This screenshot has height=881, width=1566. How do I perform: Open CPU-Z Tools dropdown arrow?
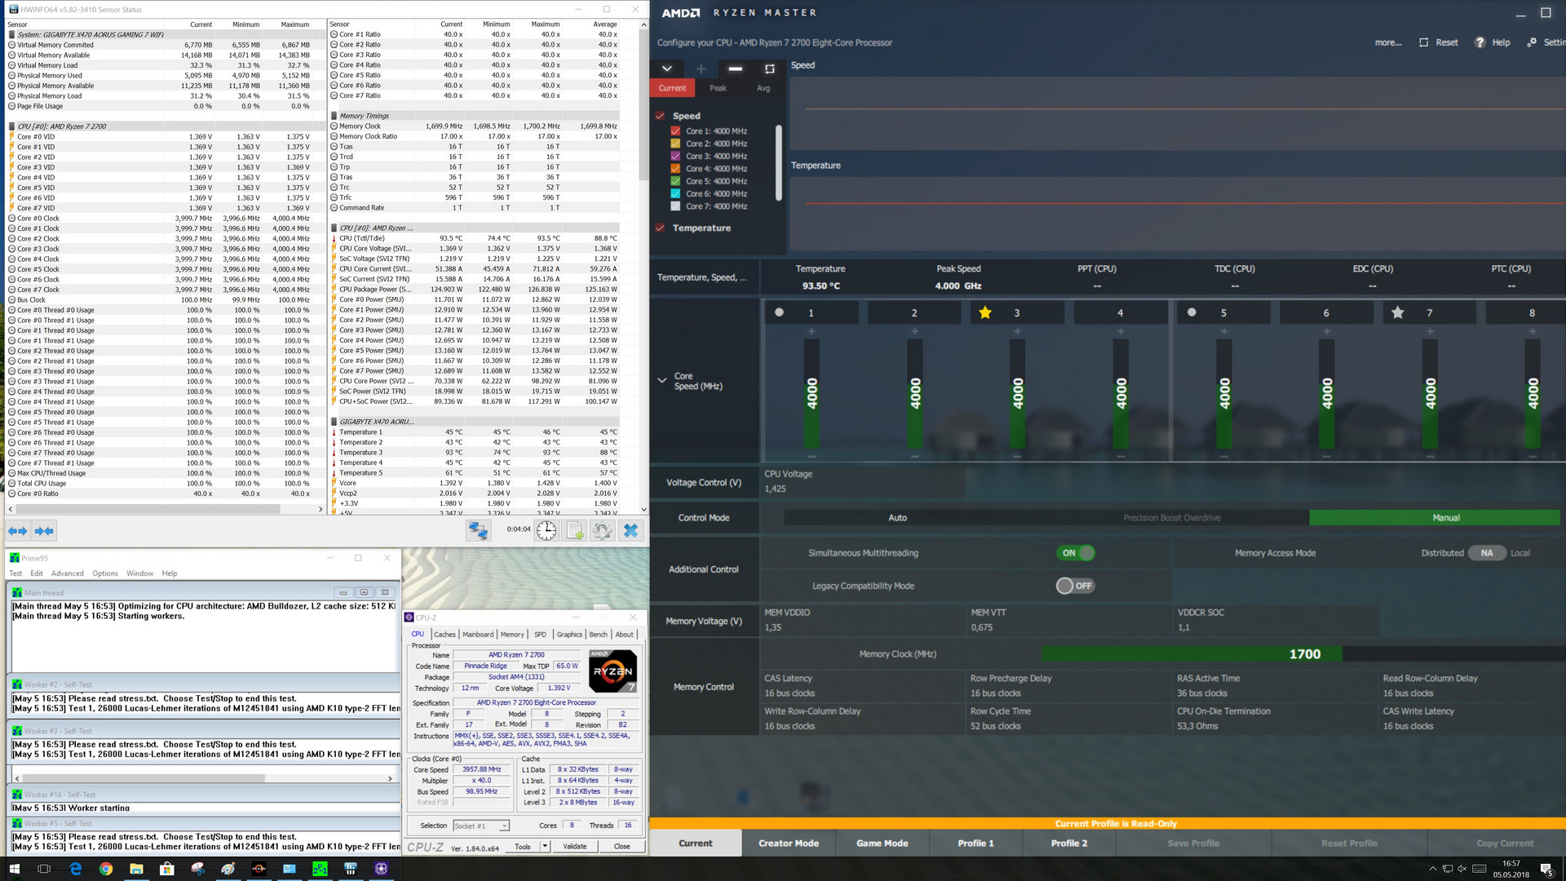(545, 847)
